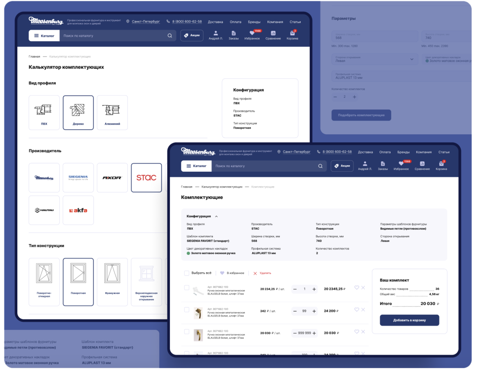Open Избранное heart icon in front window
The width and height of the screenshot is (479, 370).
click(401, 164)
